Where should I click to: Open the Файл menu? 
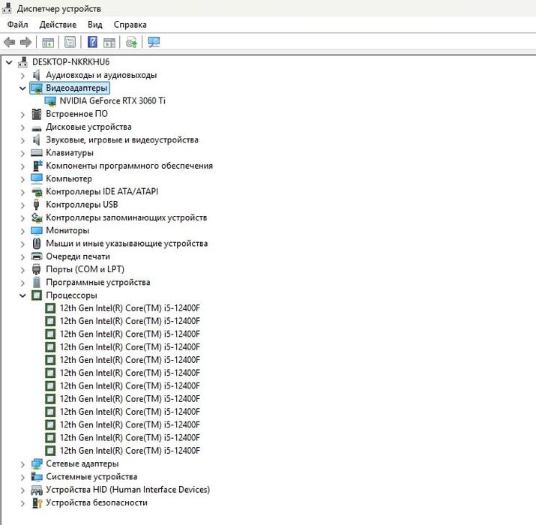[x=18, y=25]
